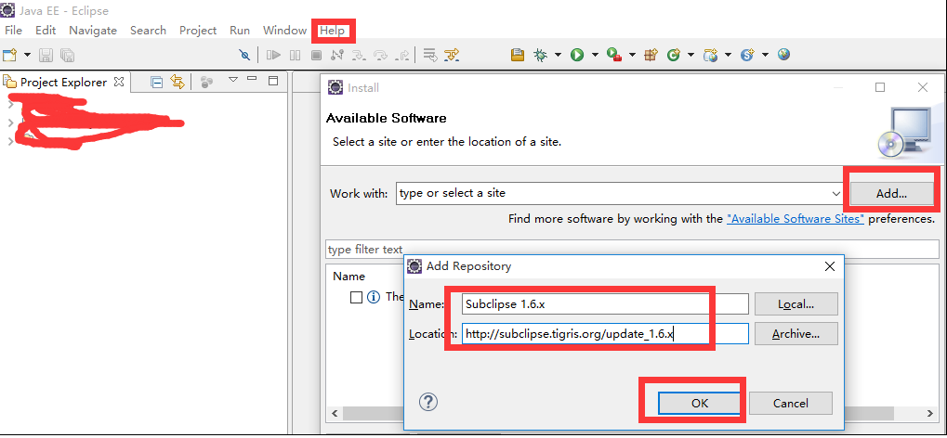Click the repository Location input field
The image size is (947, 438).
[605, 334]
